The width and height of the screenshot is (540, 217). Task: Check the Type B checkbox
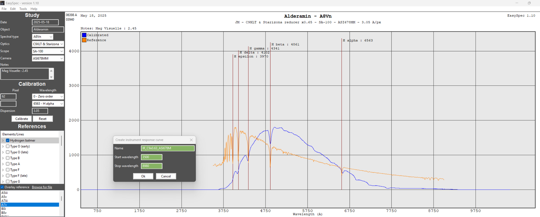point(8,158)
